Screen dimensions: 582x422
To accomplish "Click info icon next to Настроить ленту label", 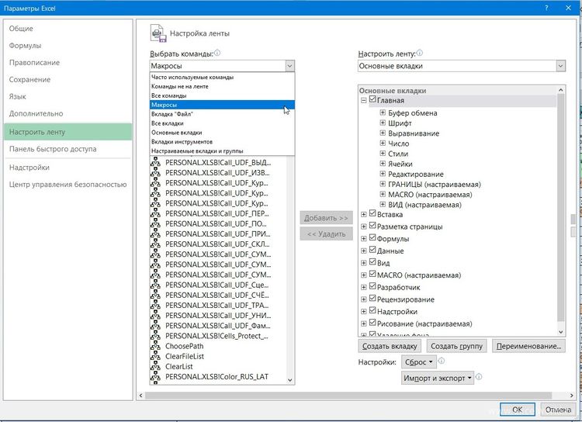I will point(419,53).
